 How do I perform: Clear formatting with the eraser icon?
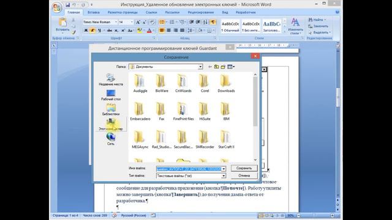153,22
